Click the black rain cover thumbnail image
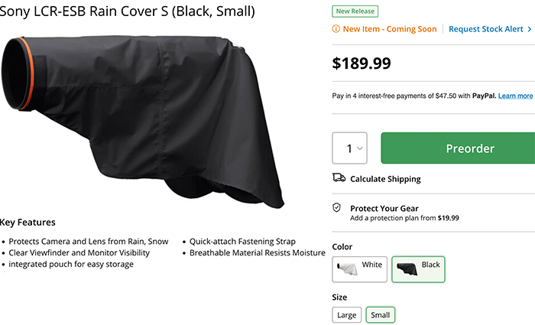This screenshot has height=325, width=535. pyautogui.click(x=406, y=269)
